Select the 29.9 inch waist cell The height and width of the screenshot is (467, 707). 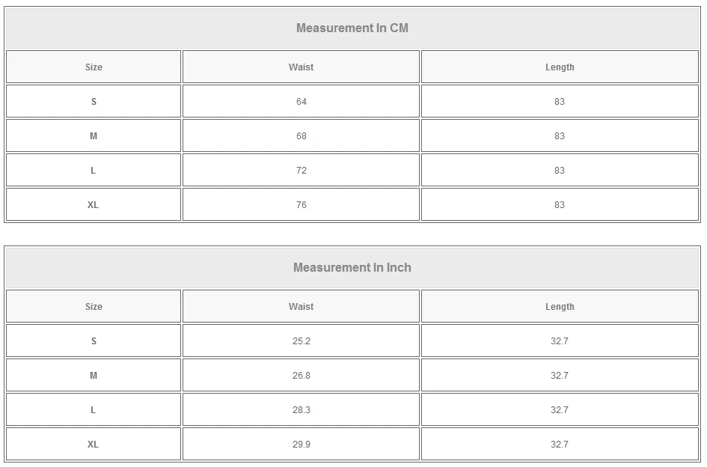click(x=301, y=445)
